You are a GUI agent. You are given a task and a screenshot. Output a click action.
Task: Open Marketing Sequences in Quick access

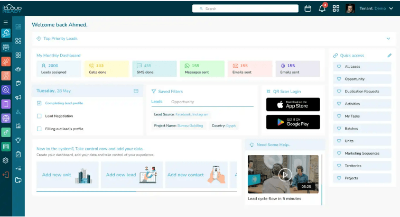pos(362,153)
